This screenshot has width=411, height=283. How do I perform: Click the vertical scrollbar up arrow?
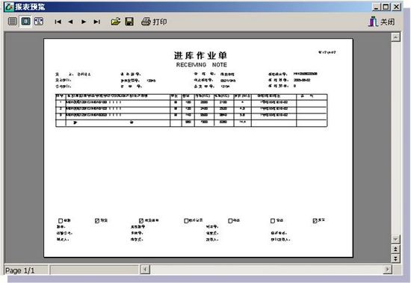[x=395, y=37]
